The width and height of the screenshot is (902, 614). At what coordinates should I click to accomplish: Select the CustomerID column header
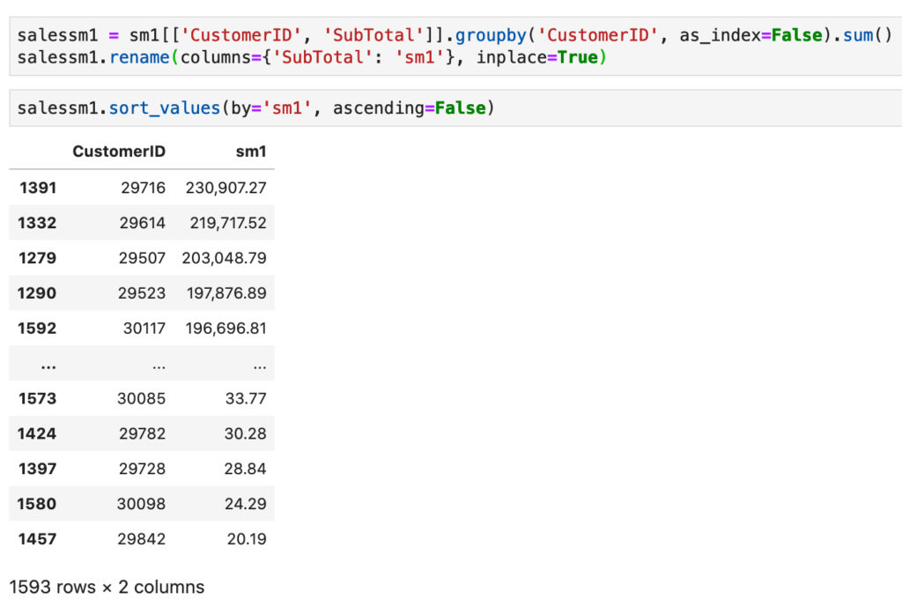point(119,152)
